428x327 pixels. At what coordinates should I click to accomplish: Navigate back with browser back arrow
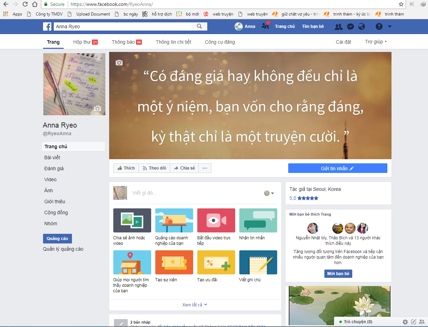[6, 4]
